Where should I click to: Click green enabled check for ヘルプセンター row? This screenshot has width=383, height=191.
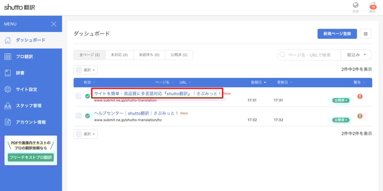tap(87, 116)
